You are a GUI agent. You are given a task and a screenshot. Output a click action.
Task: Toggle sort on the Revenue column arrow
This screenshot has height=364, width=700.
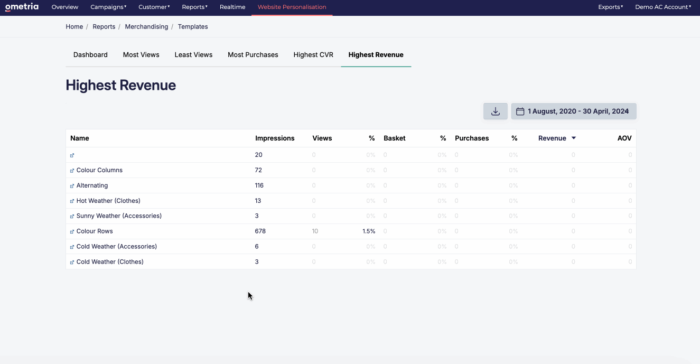coord(574,138)
